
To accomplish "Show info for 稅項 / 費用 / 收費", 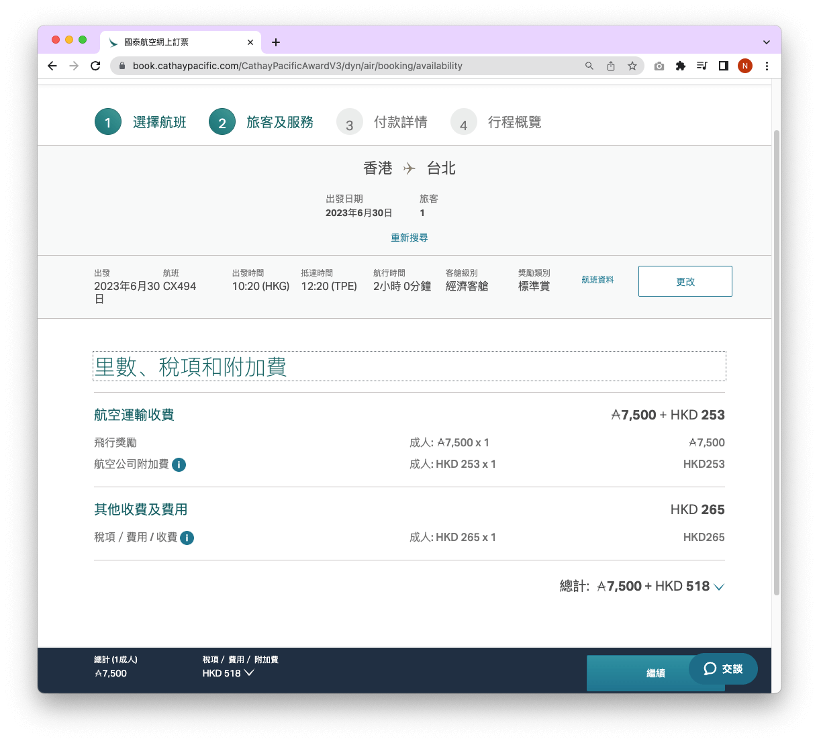I will pyautogui.click(x=187, y=538).
